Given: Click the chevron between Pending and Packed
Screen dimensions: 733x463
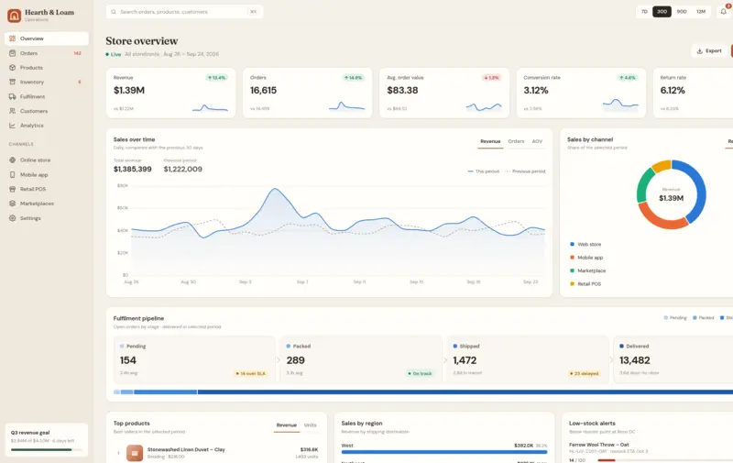Looking at the screenshot, I should point(279,359).
